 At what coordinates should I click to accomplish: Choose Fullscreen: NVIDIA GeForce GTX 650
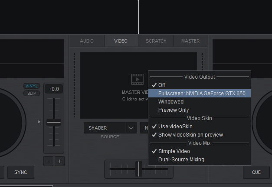click(202, 93)
